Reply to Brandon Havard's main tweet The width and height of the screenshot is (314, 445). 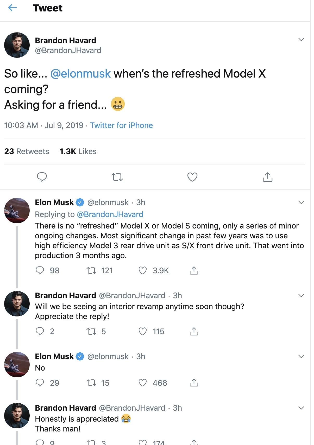42,177
